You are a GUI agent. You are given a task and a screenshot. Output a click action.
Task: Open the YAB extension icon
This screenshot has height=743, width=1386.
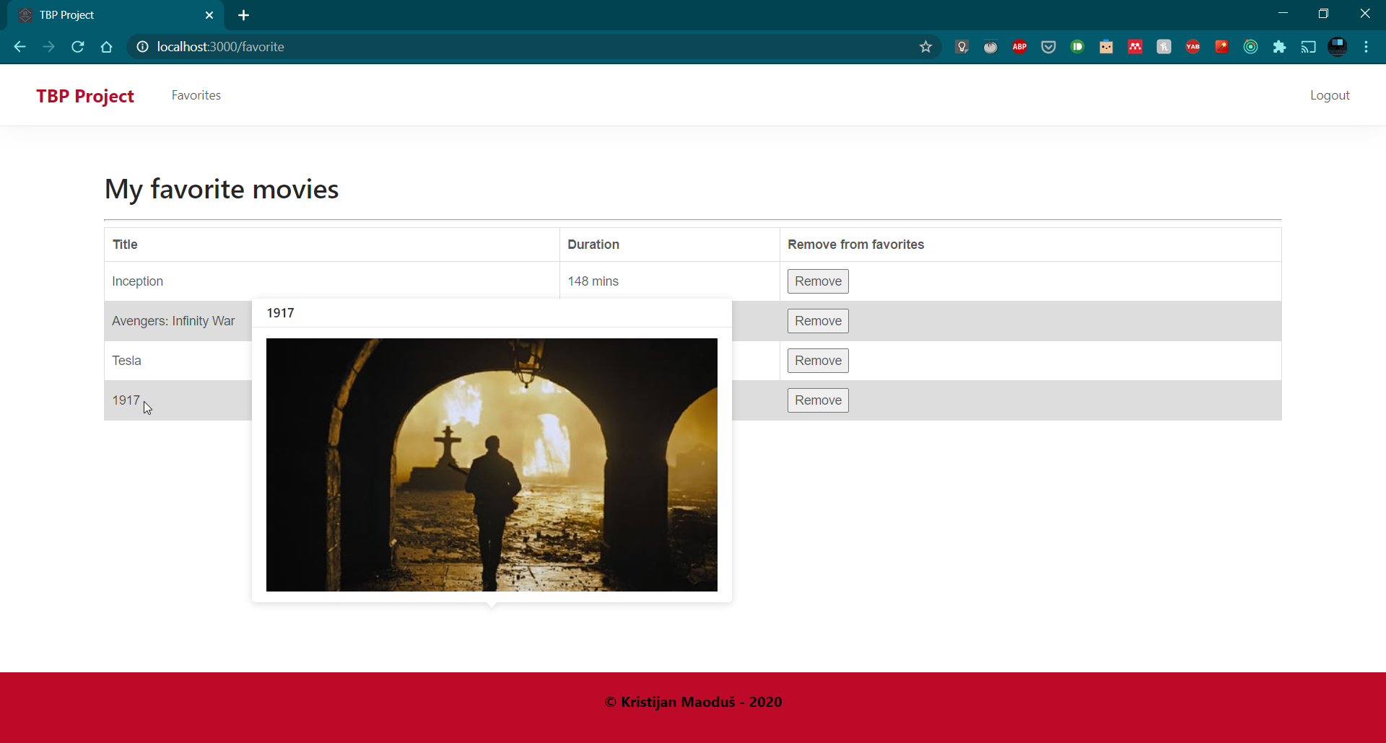pos(1193,47)
